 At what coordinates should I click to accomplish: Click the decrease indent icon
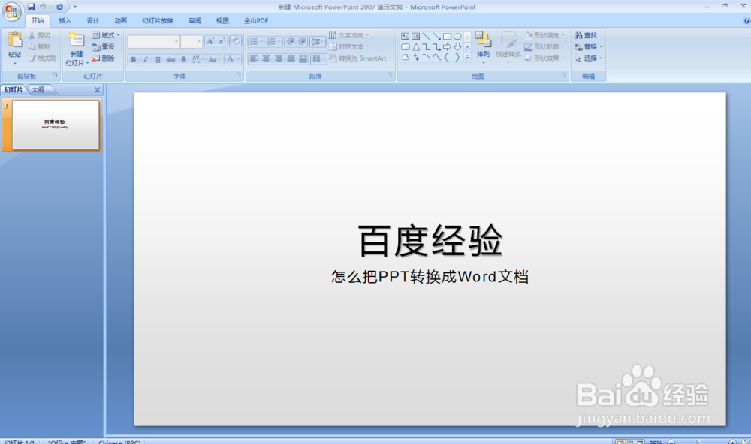pos(290,42)
